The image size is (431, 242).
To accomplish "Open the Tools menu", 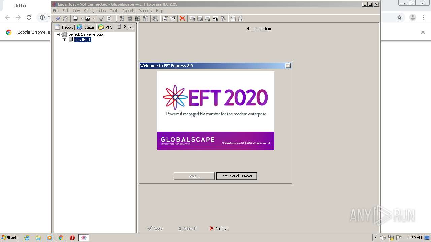I will [x=114, y=11].
